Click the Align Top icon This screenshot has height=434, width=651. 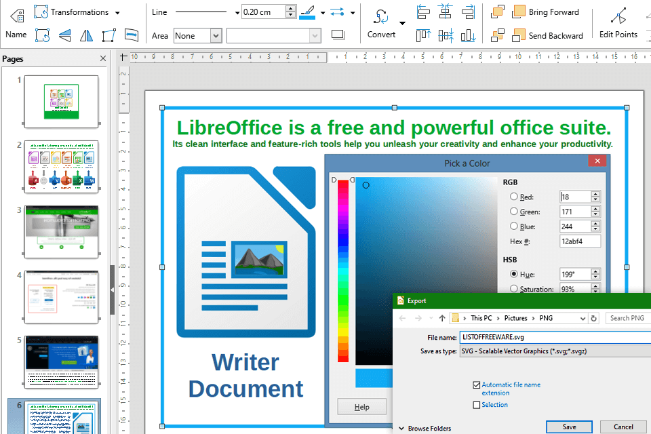pyautogui.click(x=423, y=35)
